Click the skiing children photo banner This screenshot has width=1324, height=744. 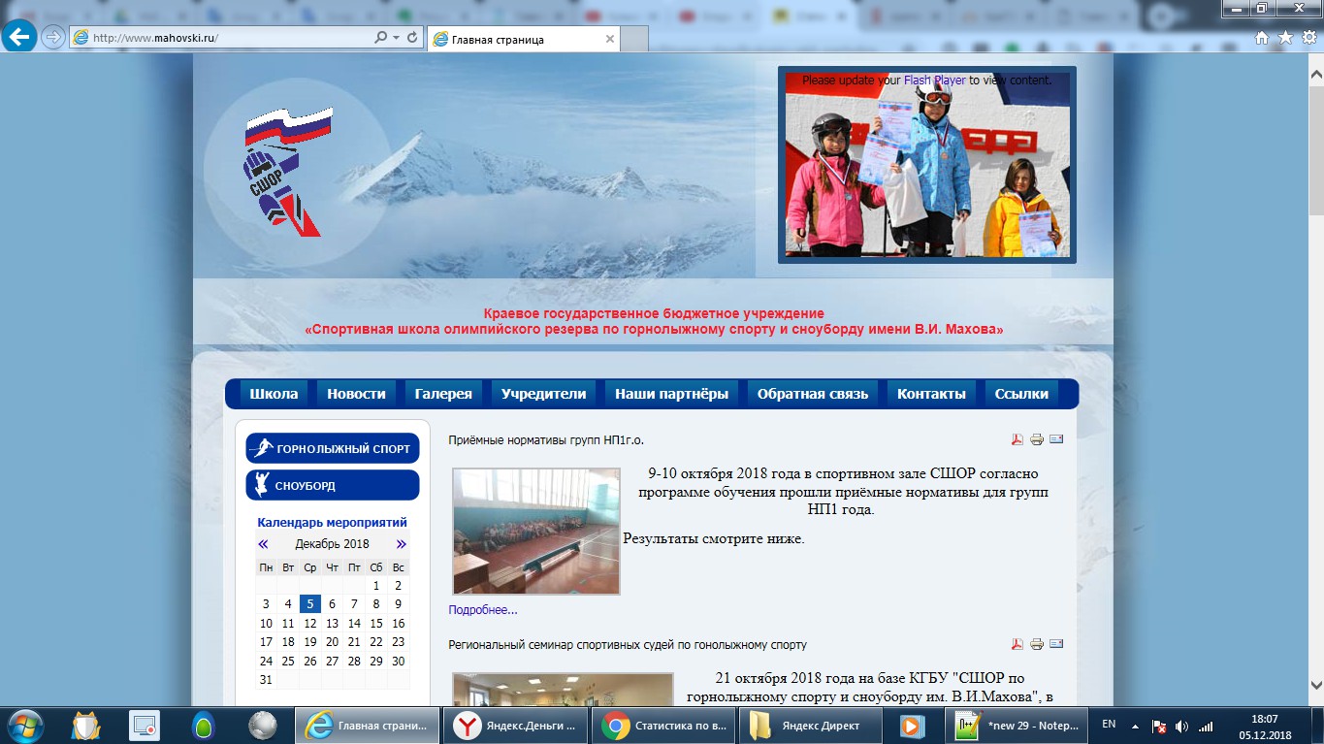(x=927, y=165)
